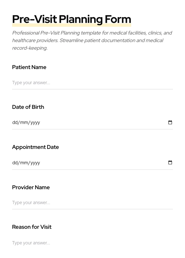Viewport: 185px width, 258px height.
Task: Click the Appointment Date label
Action: [35, 147]
